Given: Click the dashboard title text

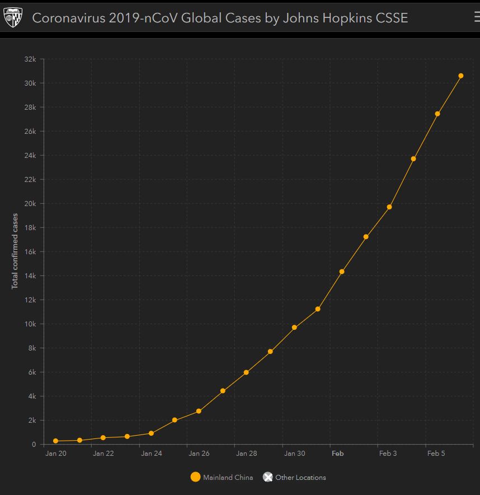Looking at the screenshot, I should (220, 18).
